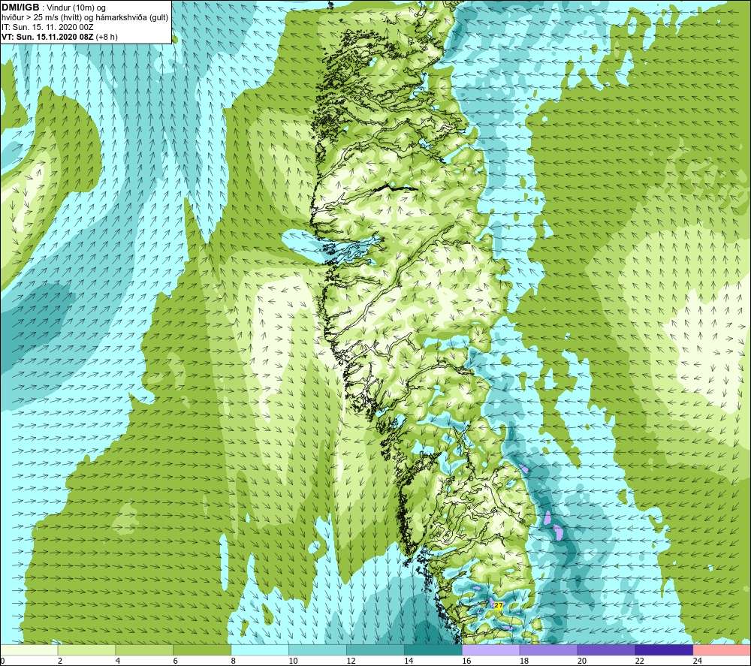Image resolution: width=751 pixels, height=666 pixels.
Task: Click the legend value '12'
Action: coord(351,661)
